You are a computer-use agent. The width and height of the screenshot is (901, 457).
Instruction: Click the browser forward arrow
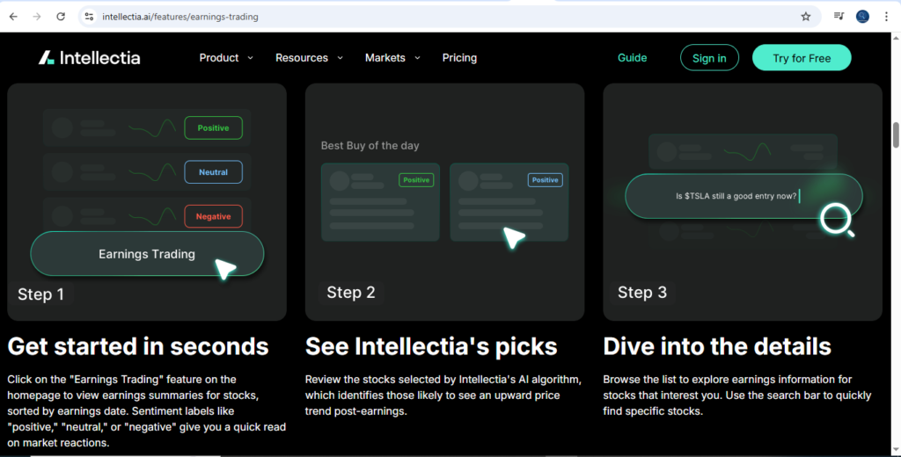[x=37, y=17]
